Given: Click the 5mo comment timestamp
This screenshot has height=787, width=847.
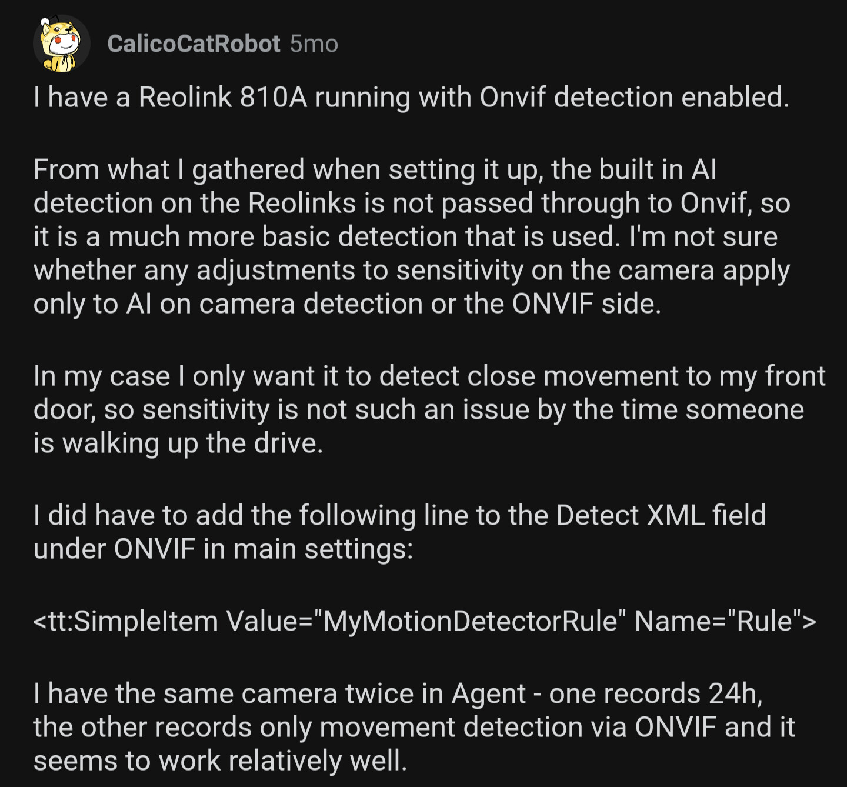Looking at the screenshot, I should click(x=314, y=44).
